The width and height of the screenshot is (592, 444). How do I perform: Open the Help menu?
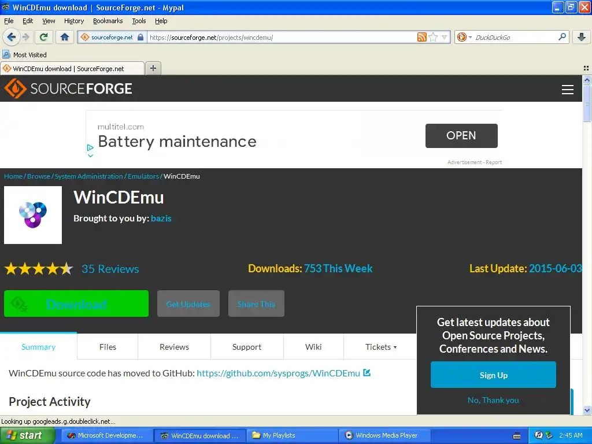point(161,21)
